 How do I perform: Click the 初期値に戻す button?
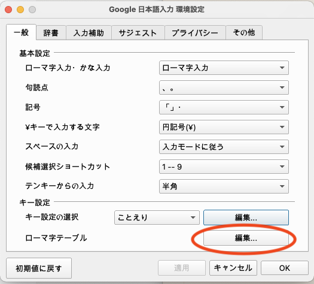click(39, 268)
